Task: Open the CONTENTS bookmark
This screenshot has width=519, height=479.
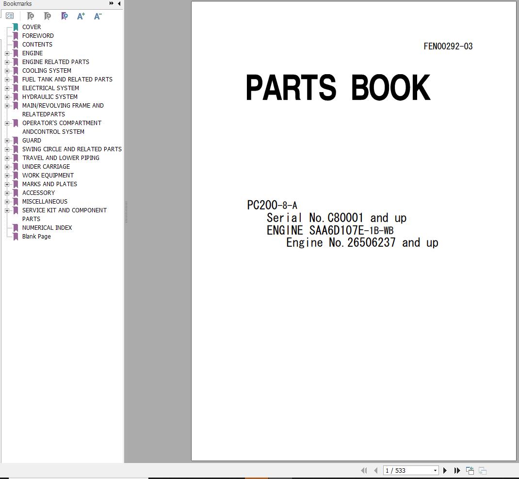Action: 37,44
